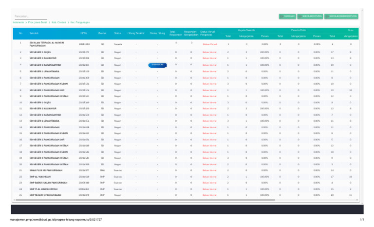
Task: Click the Bentuk column header
Action: (x=102, y=33)
